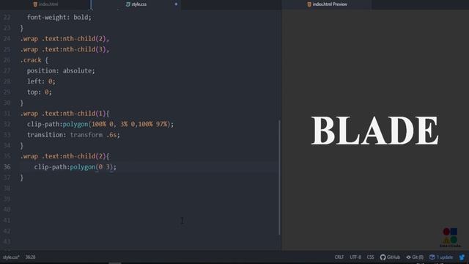Screen dimensions: 469x264
Task: Click the unsaved dot on style.css tab
Action: pos(176,4)
